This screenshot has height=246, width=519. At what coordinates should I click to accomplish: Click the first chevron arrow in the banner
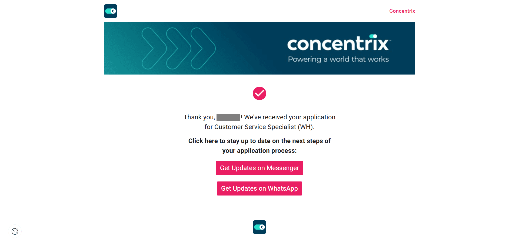(x=154, y=48)
